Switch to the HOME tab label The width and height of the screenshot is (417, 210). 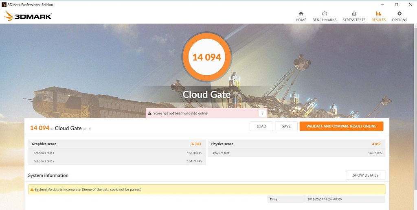click(301, 20)
